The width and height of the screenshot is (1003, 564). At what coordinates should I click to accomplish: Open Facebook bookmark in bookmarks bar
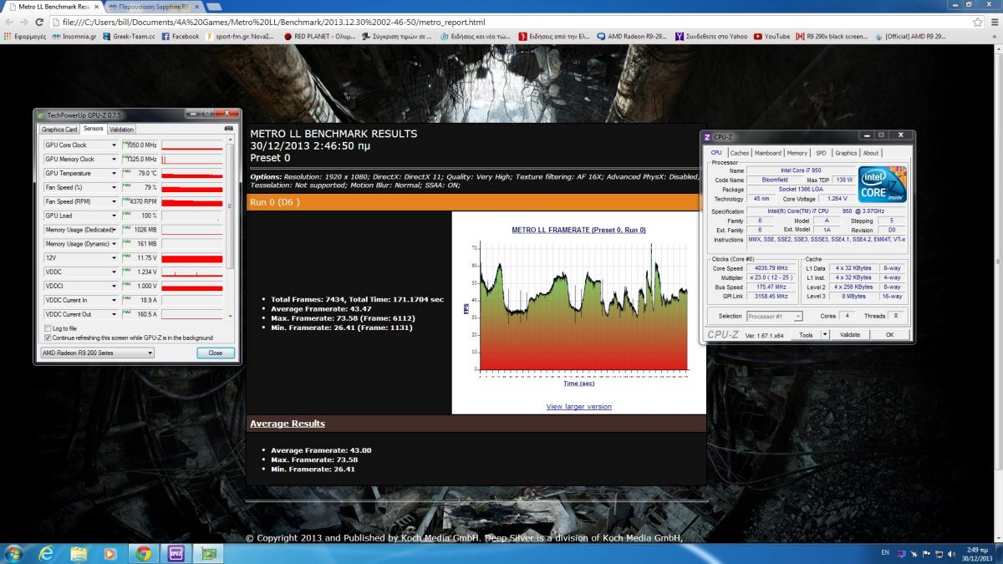click(181, 37)
